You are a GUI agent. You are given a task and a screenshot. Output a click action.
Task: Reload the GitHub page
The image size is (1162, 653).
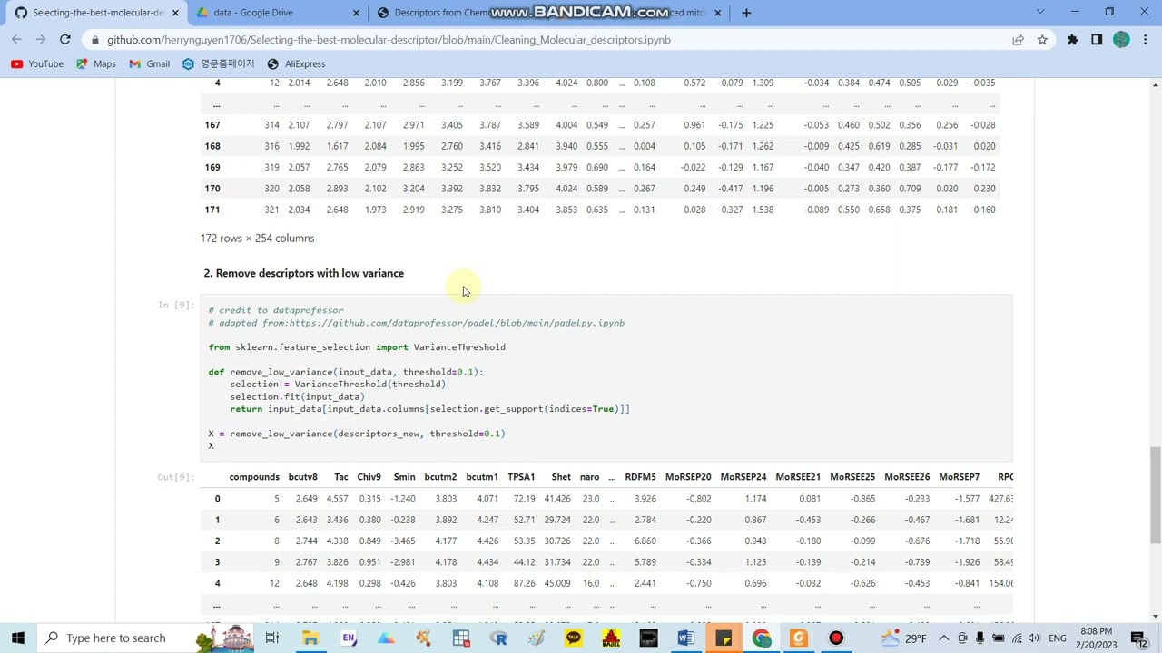tap(65, 40)
